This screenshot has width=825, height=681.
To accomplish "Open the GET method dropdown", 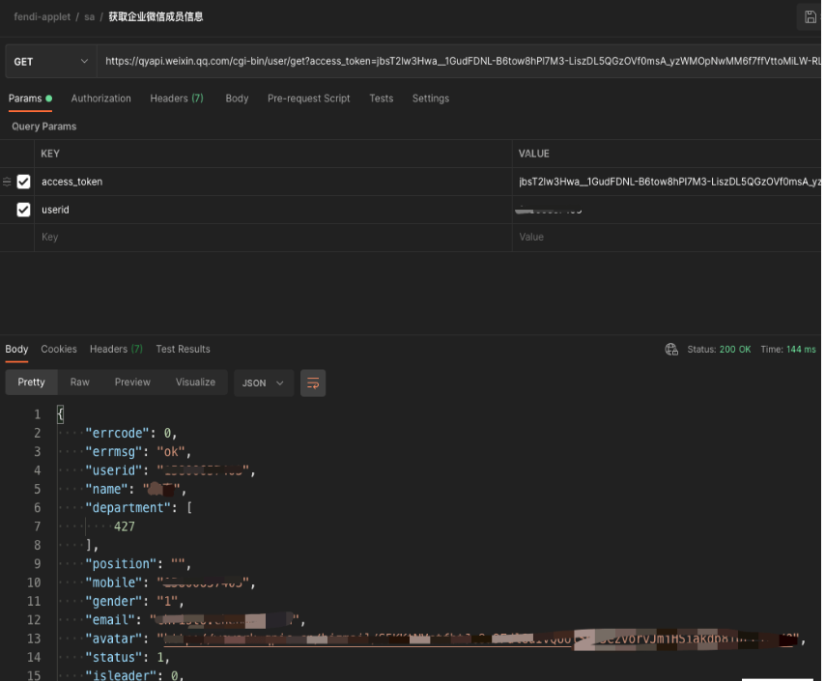I will [x=51, y=62].
